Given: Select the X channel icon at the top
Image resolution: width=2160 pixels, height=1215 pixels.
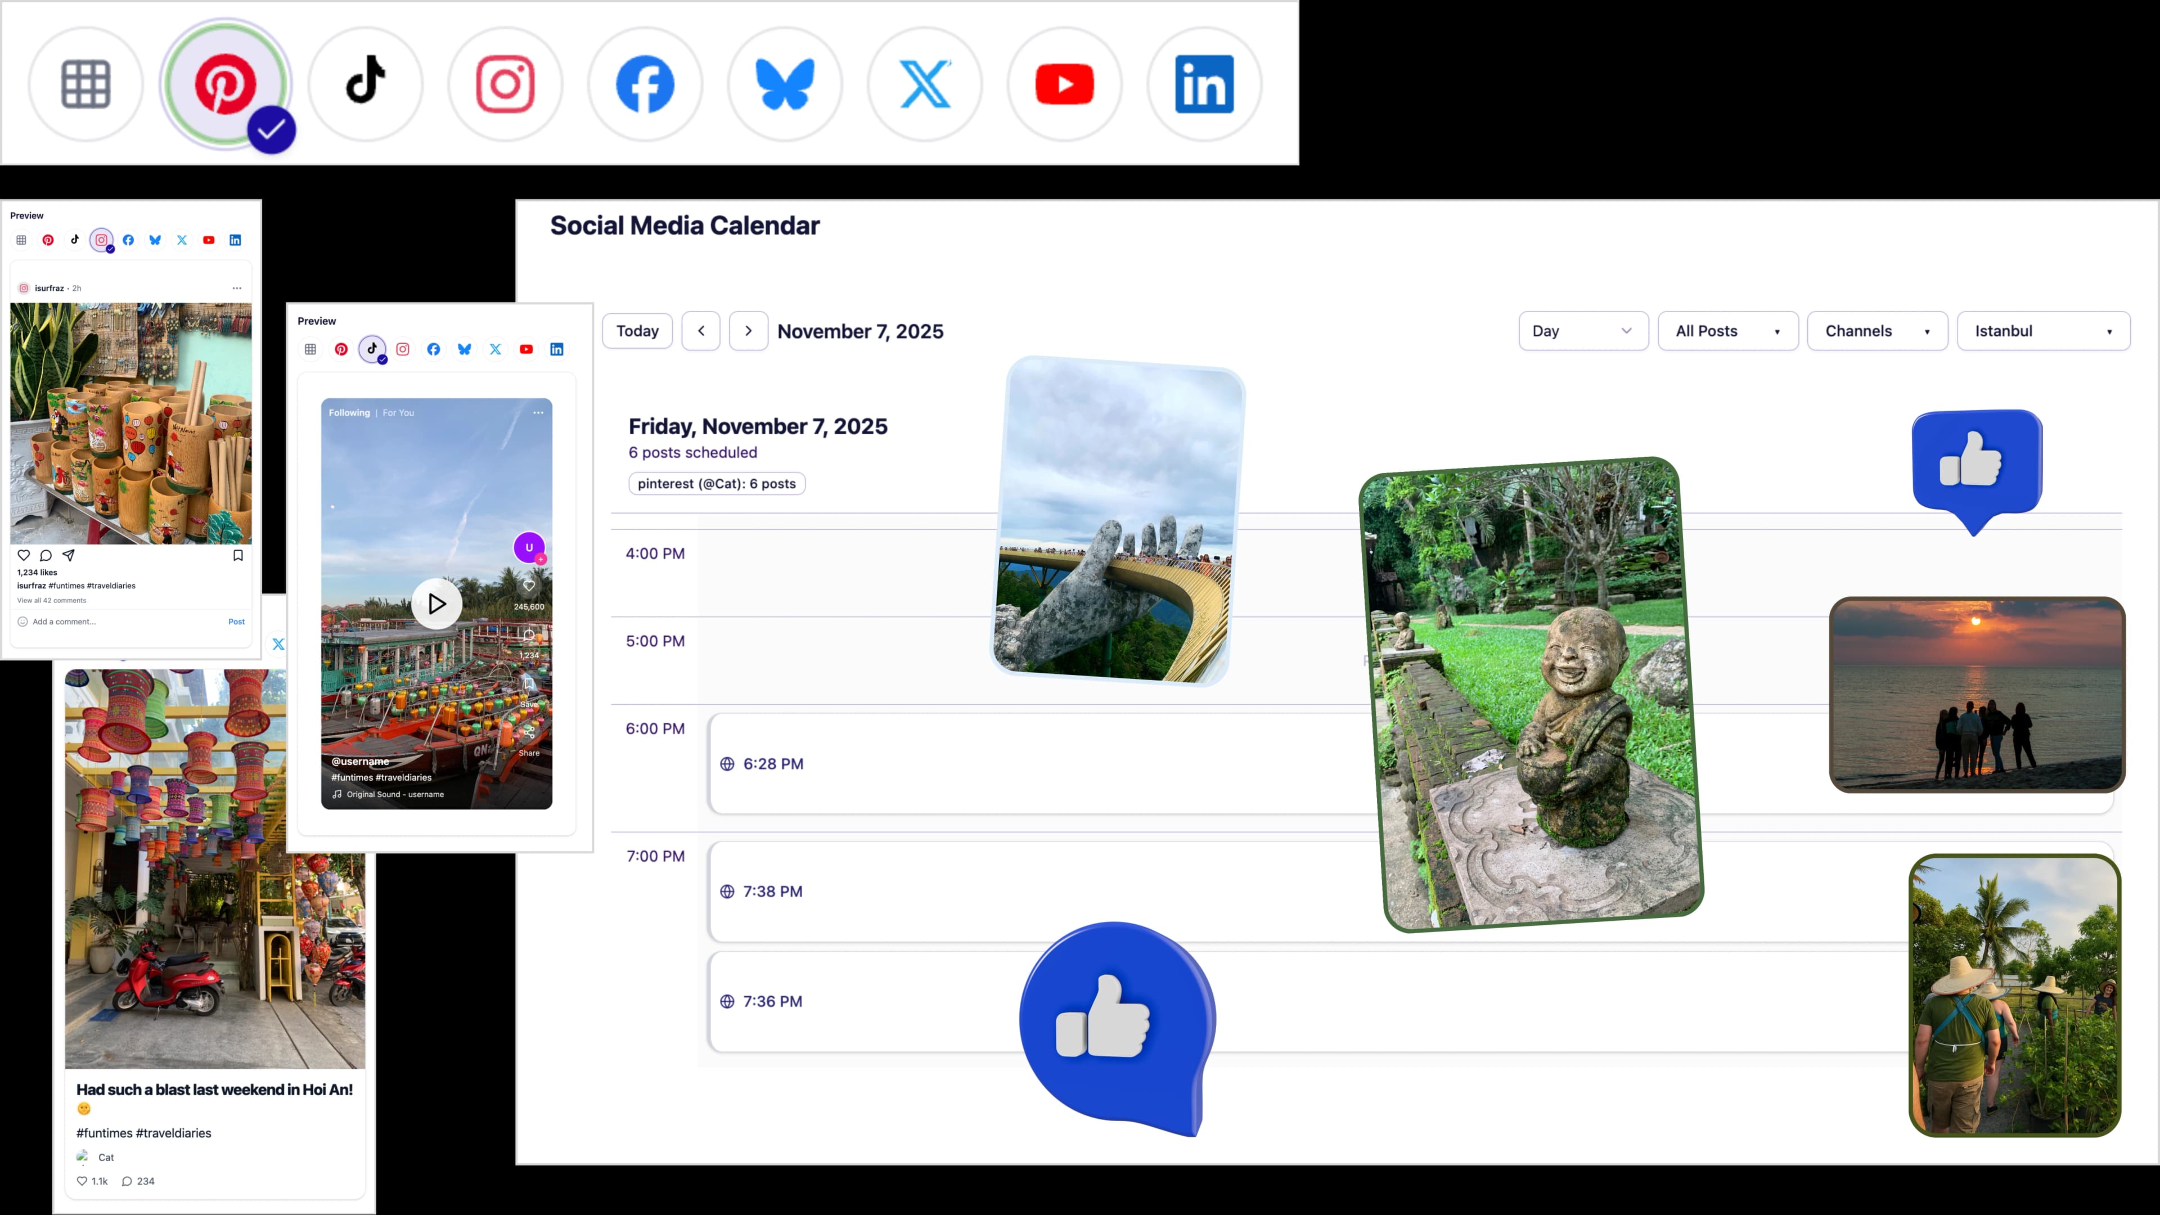Looking at the screenshot, I should click(x=925, y=84).
